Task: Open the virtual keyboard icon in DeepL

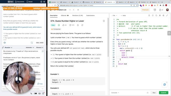Action: [x=40, y=93]
